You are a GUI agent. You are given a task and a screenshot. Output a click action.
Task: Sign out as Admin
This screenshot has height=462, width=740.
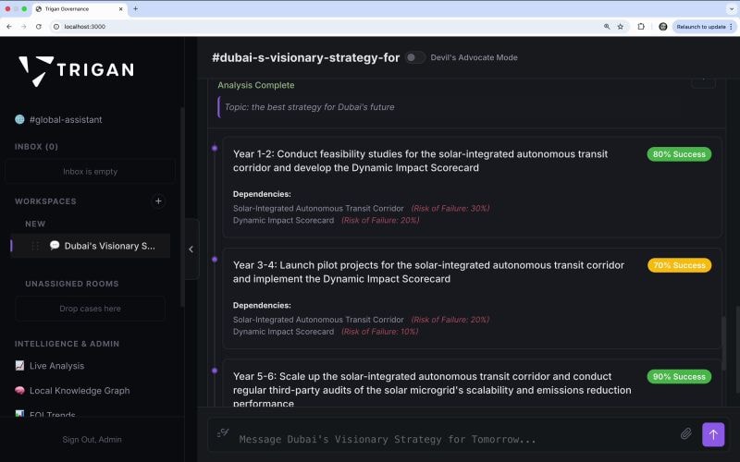coord(92,440)
